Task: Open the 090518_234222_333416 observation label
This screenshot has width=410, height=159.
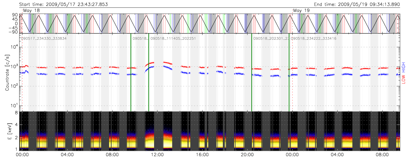Action: click(x=313, y=38)
